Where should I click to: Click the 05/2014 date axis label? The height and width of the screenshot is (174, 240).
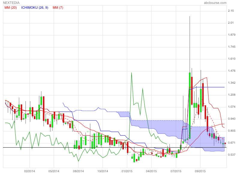click(x=54, y=171)
